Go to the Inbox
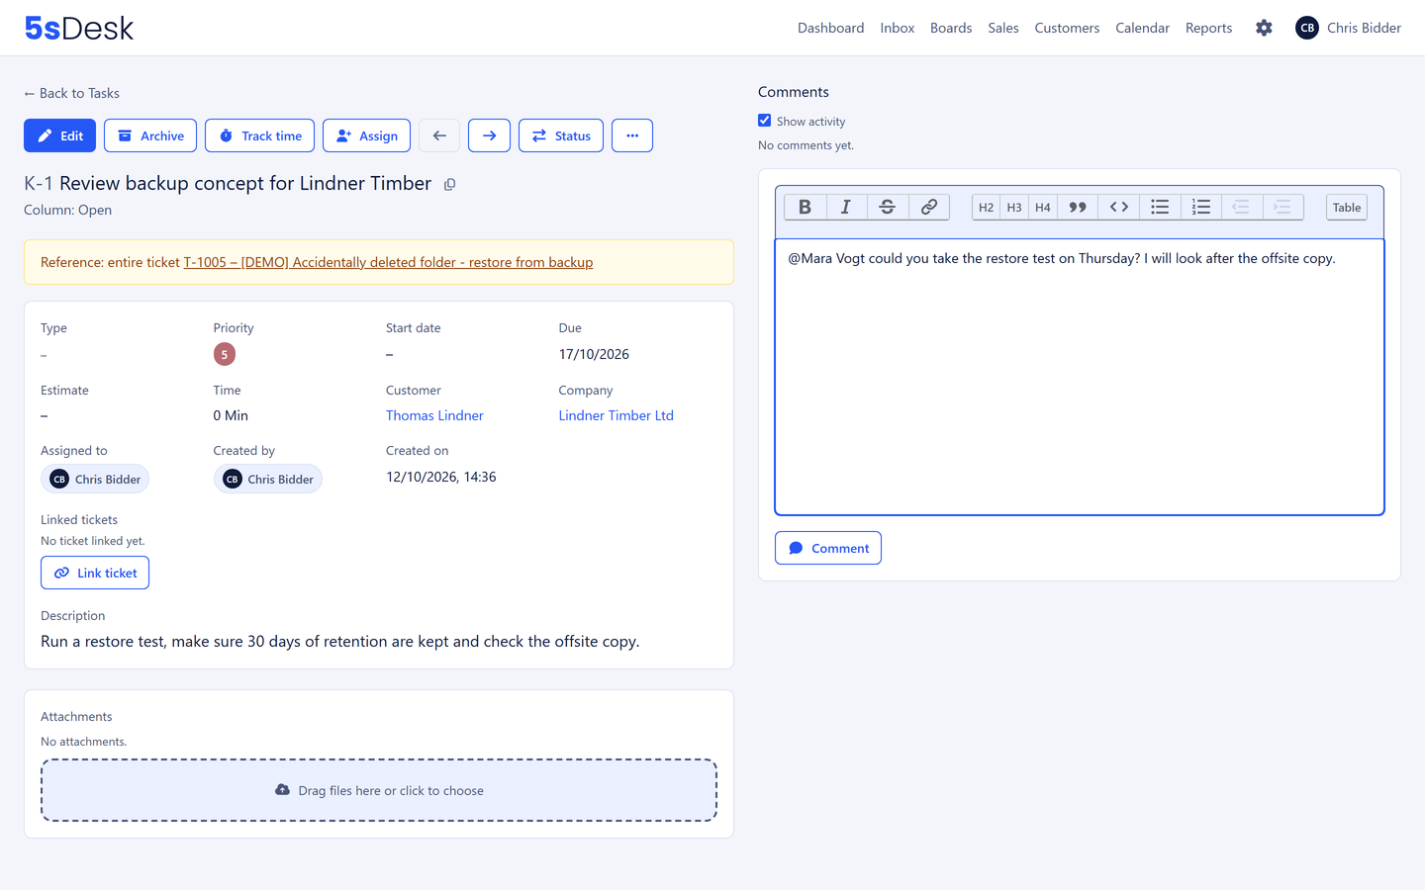Screen dimensions: 1425x890 coord(898,28)
